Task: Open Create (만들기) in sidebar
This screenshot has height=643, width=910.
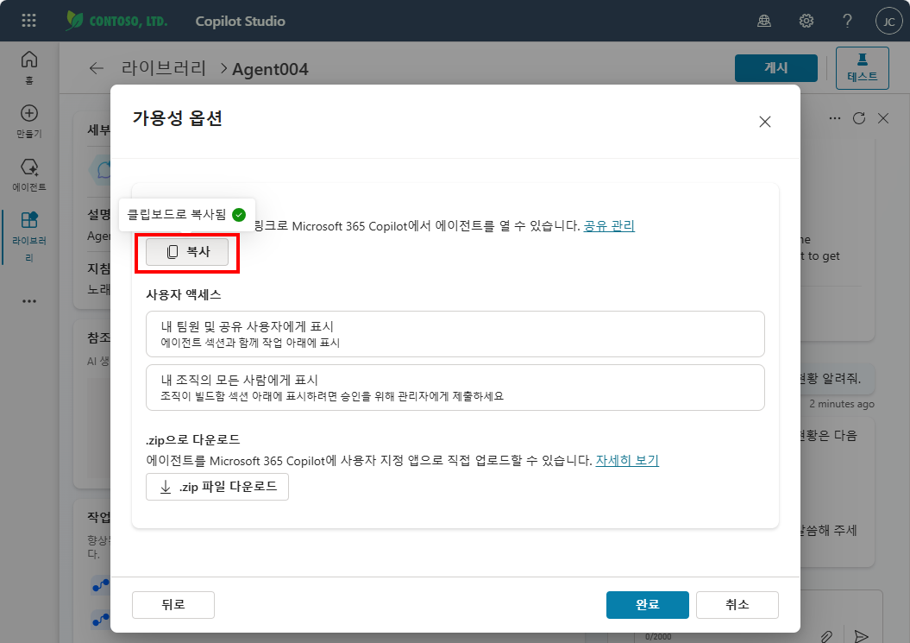Action: coord(29,122)
